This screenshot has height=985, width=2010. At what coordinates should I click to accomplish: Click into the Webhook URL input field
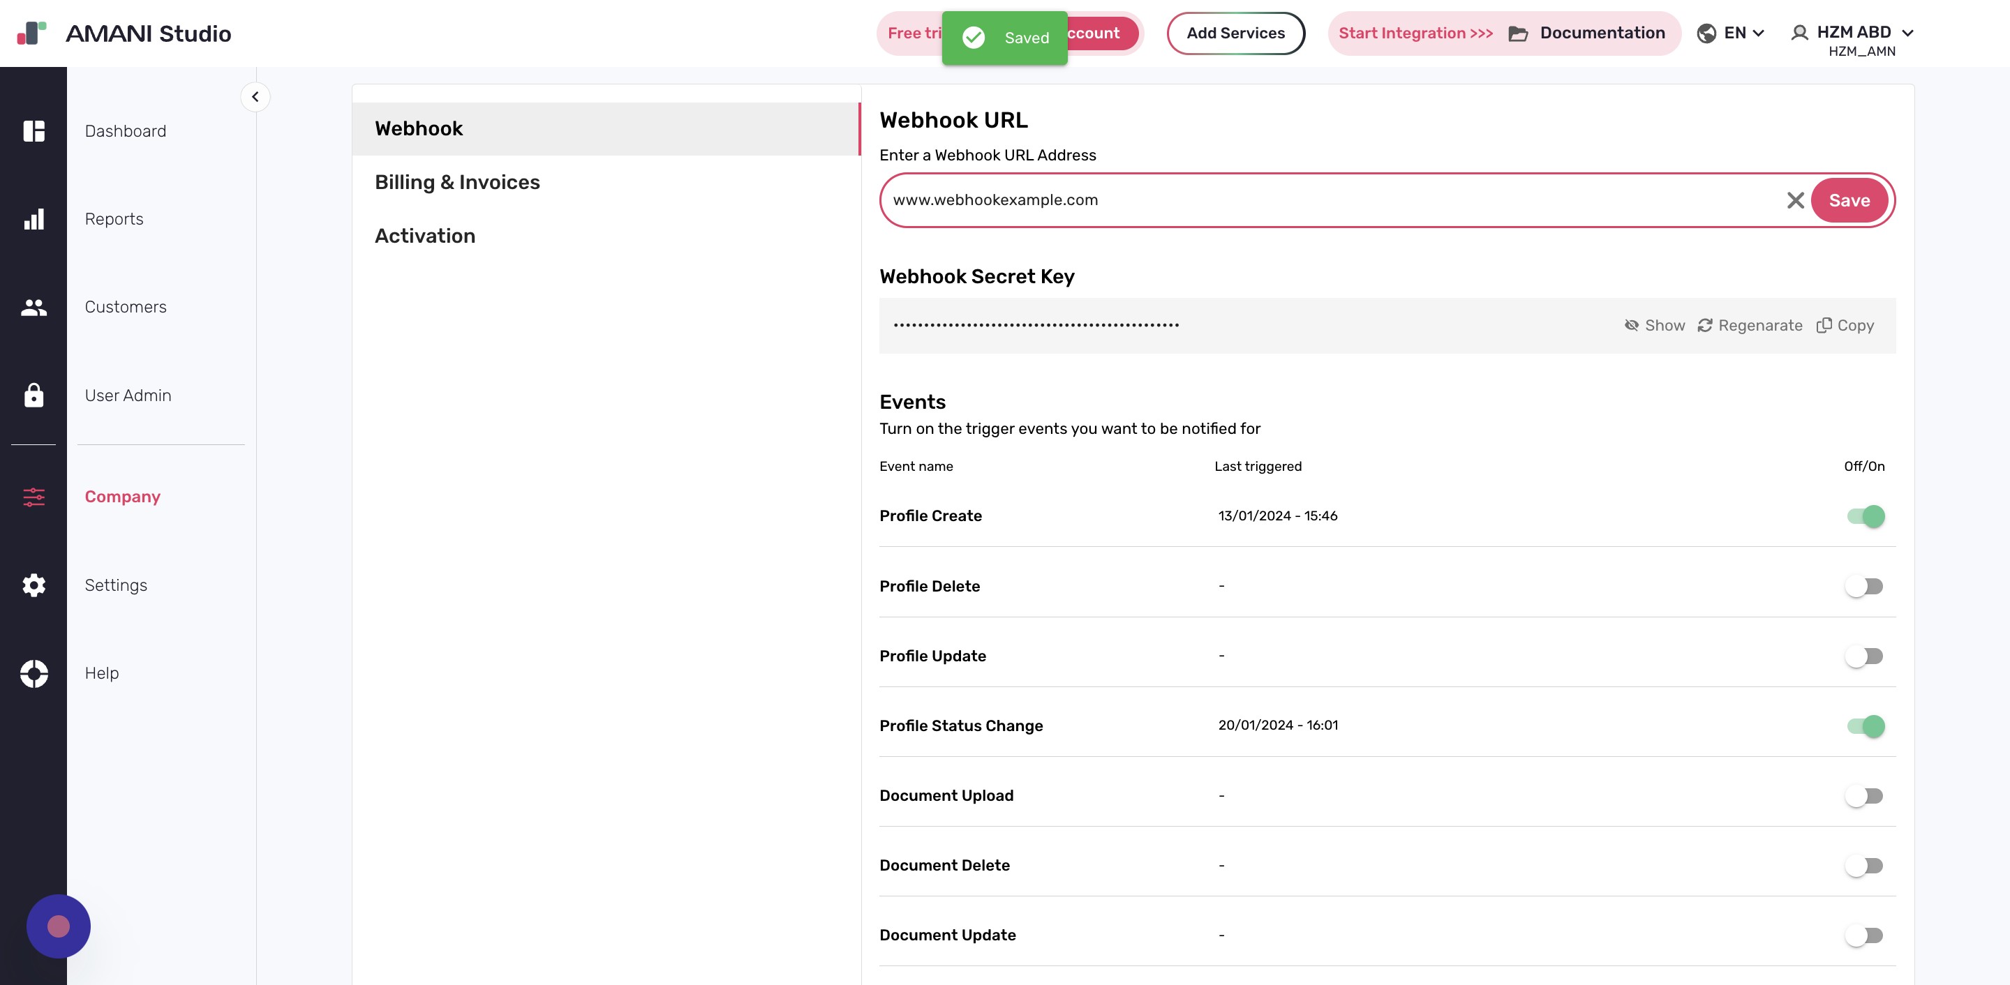tap(1327, 200)
